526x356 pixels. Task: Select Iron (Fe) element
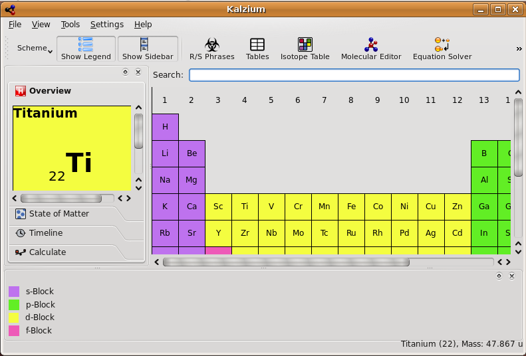351,207
